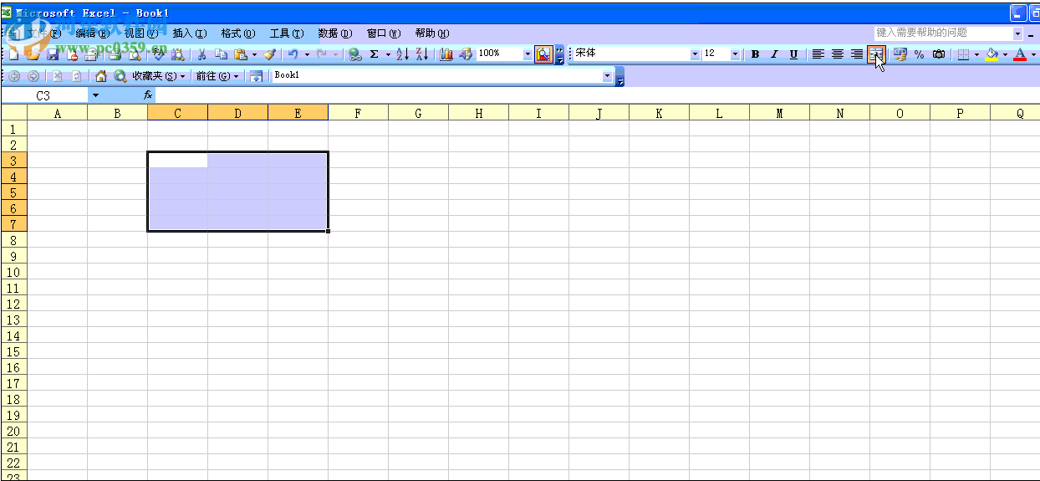
Task: Open the 编辑 (Edit) menu
Action: point(92,33)
